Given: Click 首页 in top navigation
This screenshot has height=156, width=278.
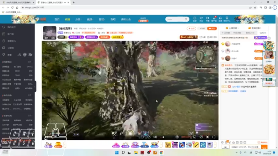Looking at the screenshot, I should [x=57, y=19].
